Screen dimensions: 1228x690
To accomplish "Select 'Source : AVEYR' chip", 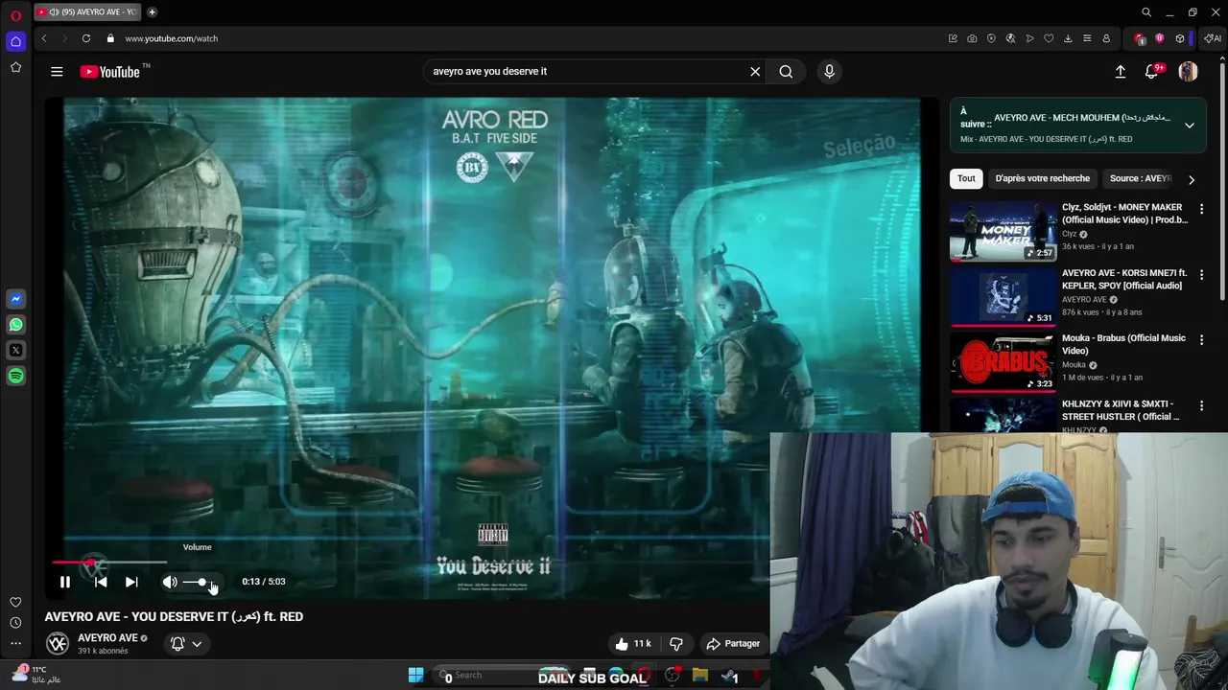I will click(x=1140, y=178).
